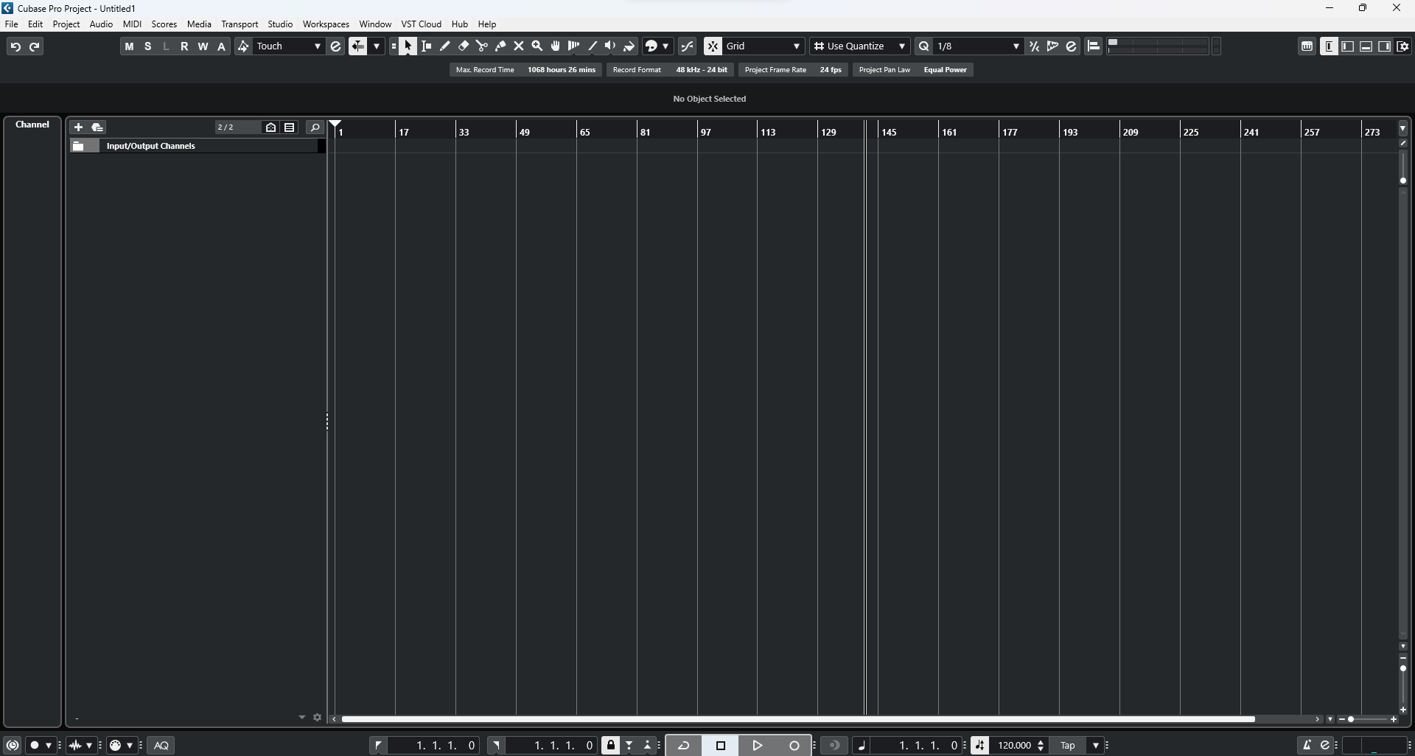The image size is (1415, 756).
Task: Click the Play transport button
Action: [x=758, y=746]
